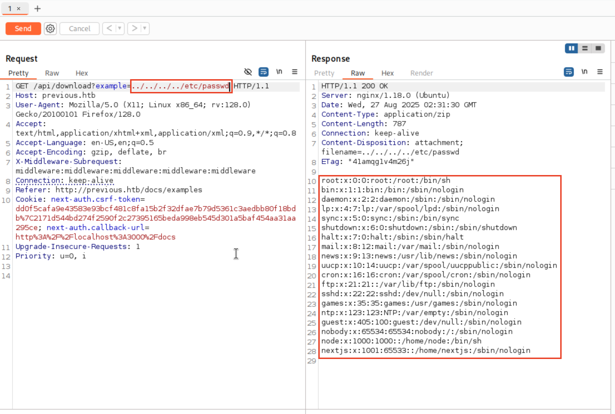Toggle non-printable characters in Response

pos(584,72)
